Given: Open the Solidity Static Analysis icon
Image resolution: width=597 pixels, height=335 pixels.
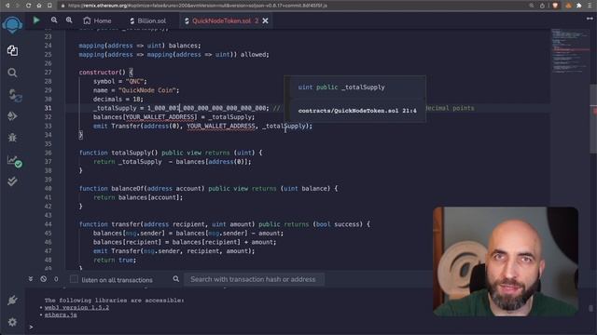Looking at the screenshot, I should coord(15,161).
